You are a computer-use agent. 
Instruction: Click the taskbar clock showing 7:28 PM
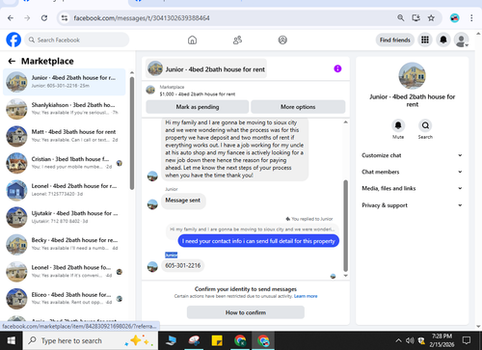pyautogui.click(x=442, y=340)
